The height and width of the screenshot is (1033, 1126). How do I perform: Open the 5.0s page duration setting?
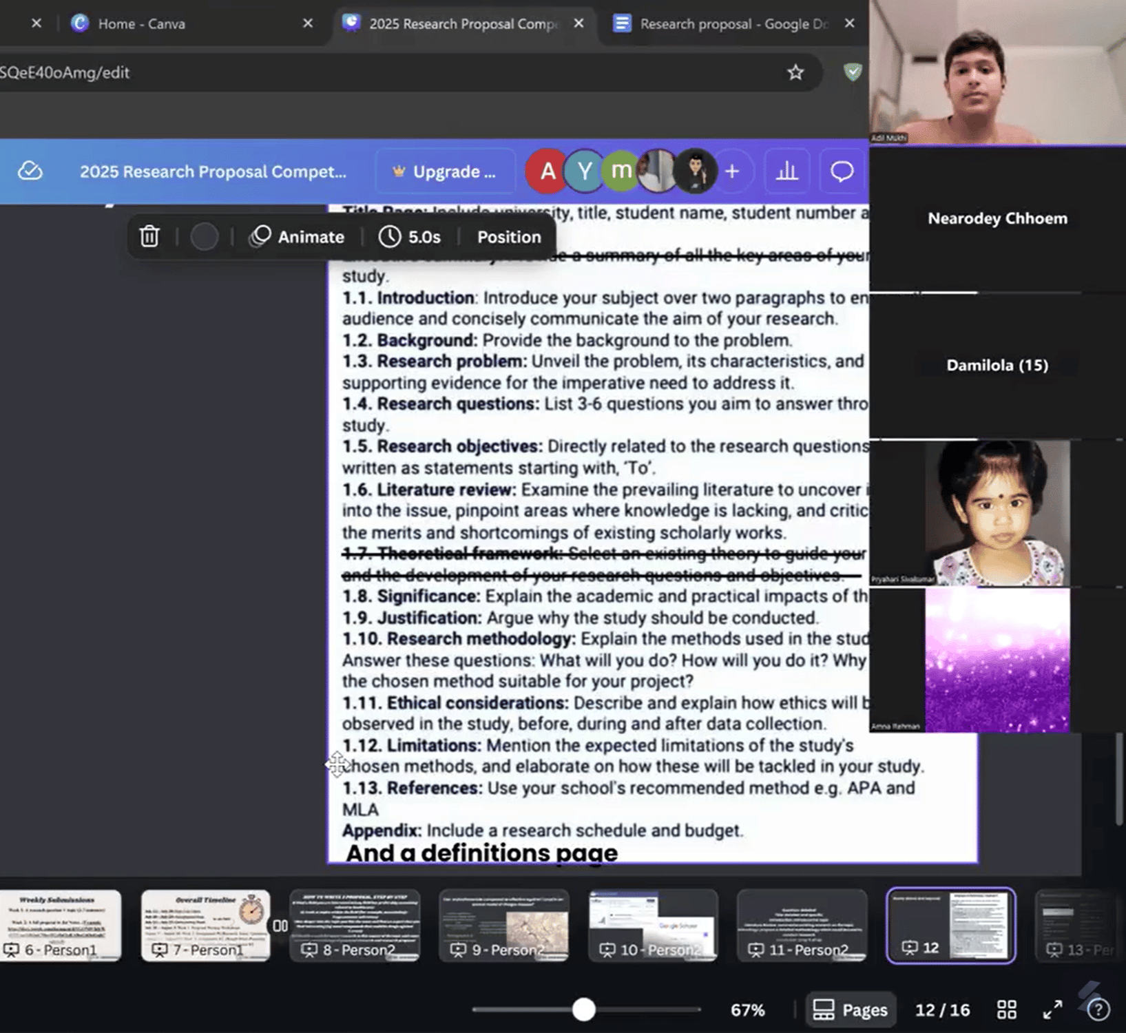point(410,237)
